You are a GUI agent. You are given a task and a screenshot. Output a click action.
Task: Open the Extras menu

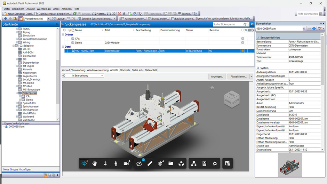point(56,9)
